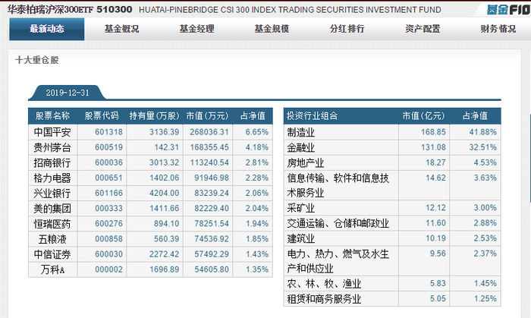Select the 2019-12-31 date tab

(x=68, y=93)
